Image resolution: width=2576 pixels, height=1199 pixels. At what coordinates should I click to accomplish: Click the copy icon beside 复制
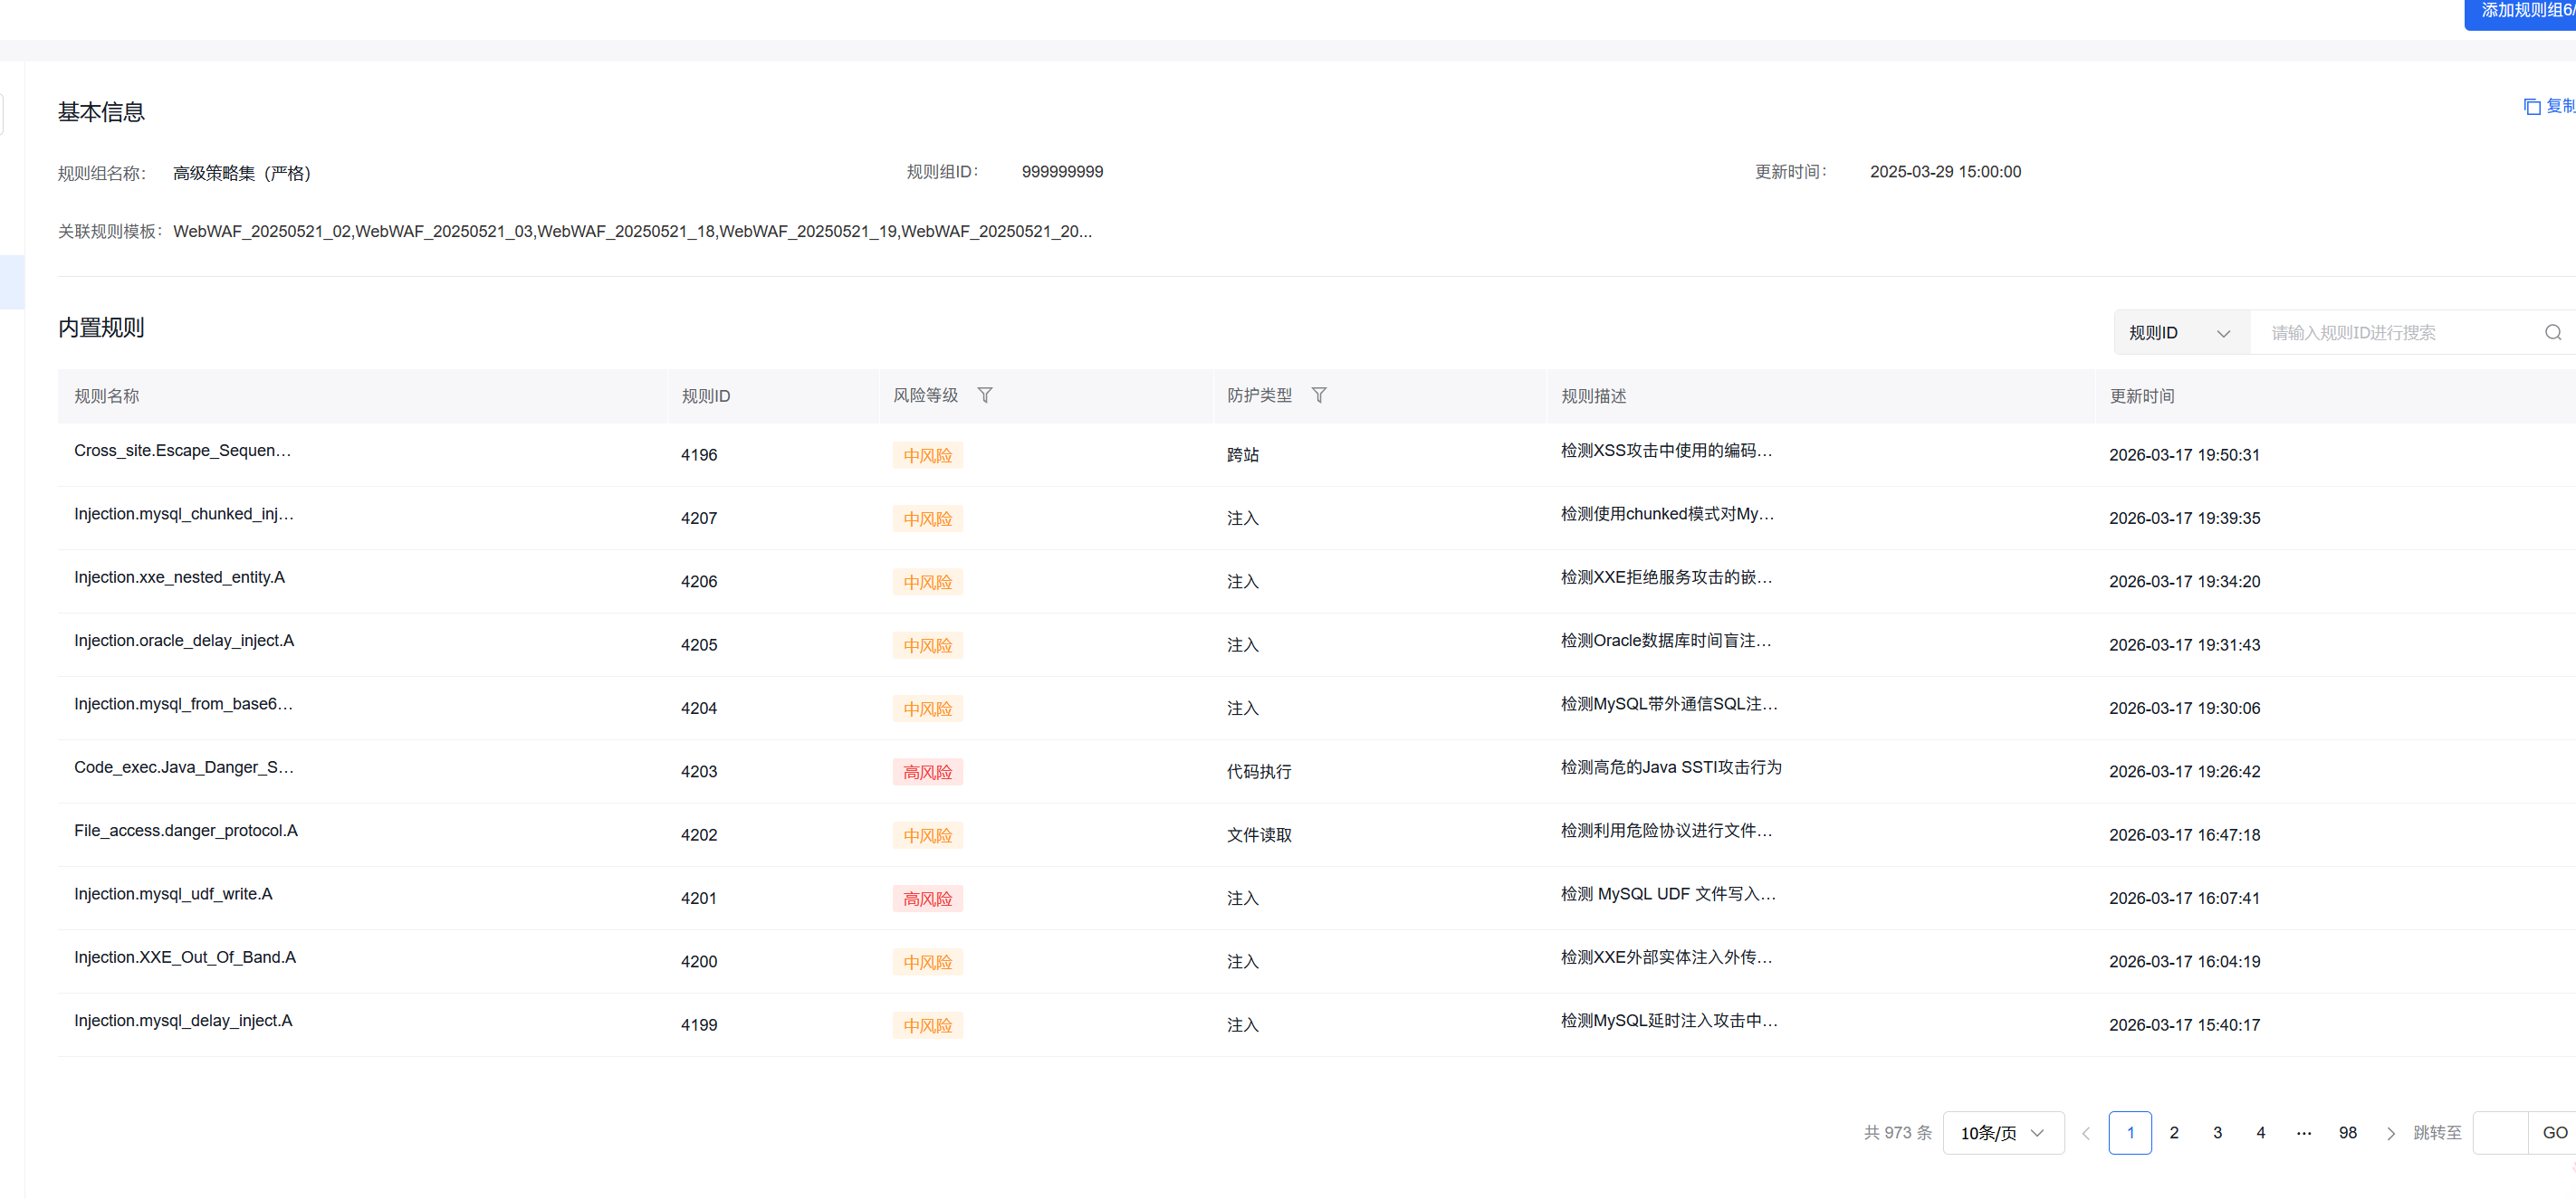(x=2532, y=106)
